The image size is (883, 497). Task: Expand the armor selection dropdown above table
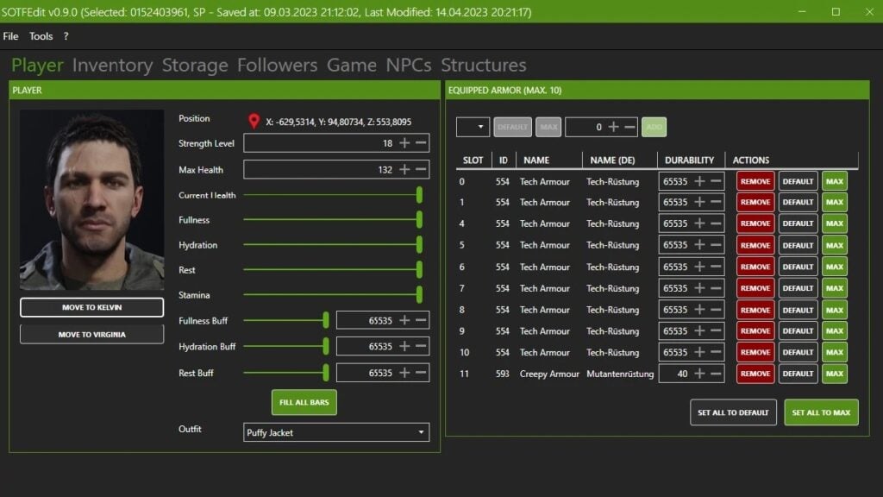[x=473, y=127]
